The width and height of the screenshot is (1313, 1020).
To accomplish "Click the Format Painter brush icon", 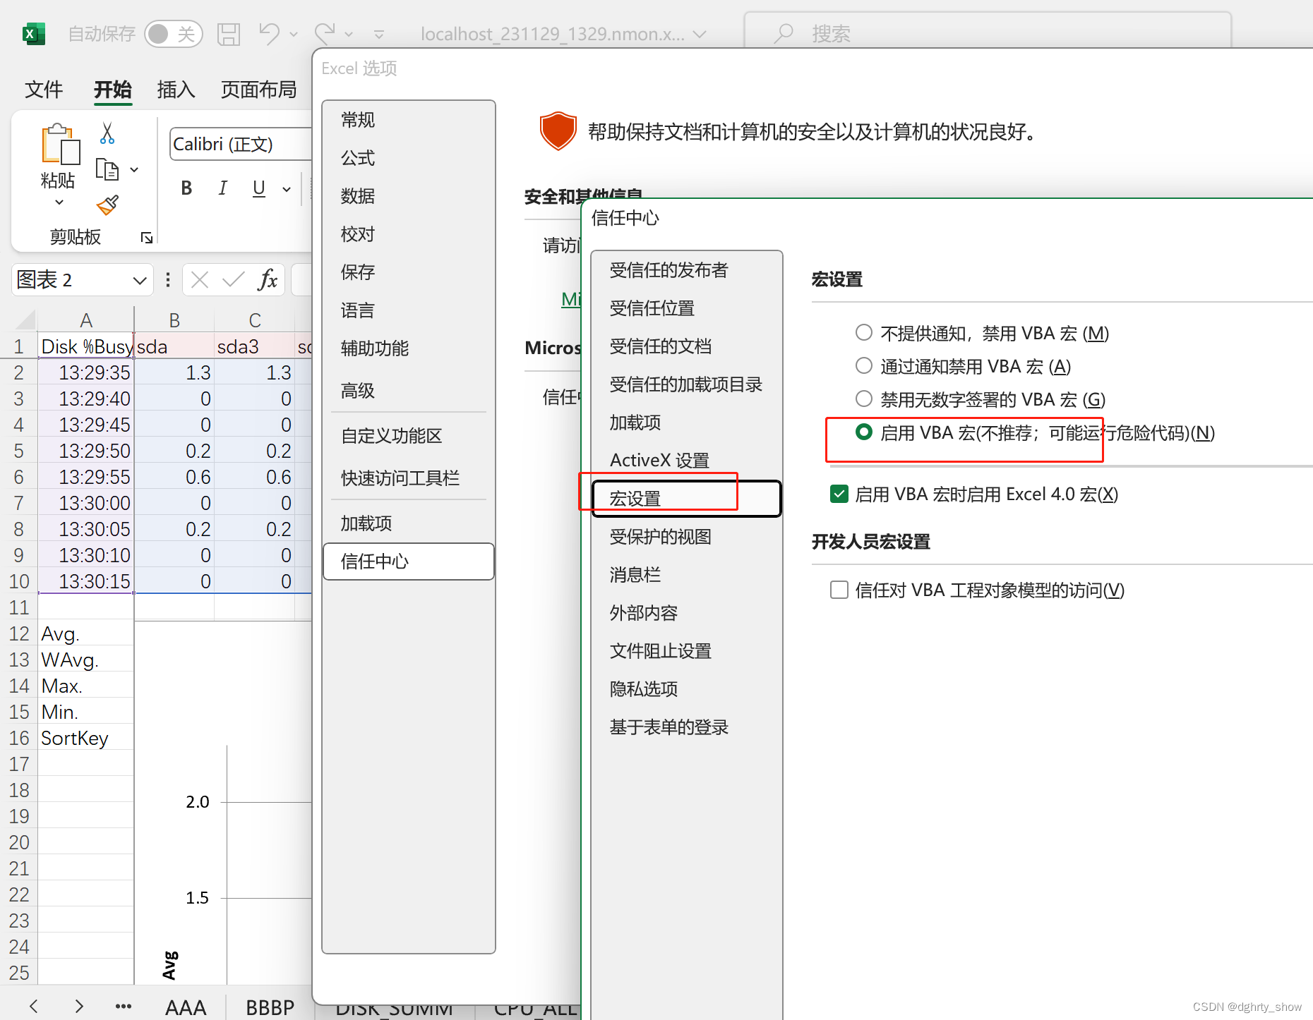I will 107,205.
